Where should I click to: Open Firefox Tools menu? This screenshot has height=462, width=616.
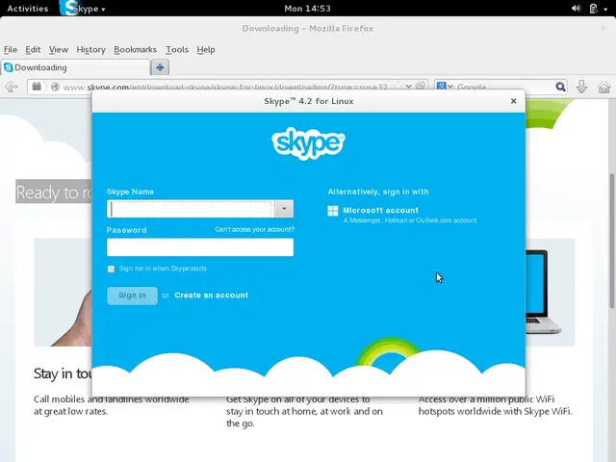coord(177,49)
